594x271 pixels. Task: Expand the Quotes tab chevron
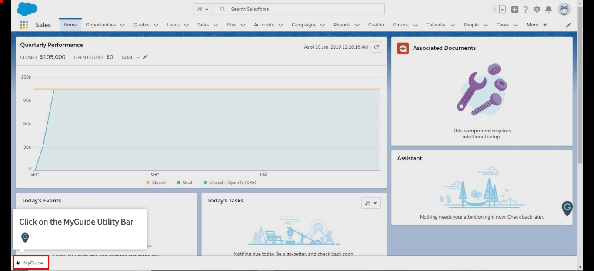click(x=156, y=25)
